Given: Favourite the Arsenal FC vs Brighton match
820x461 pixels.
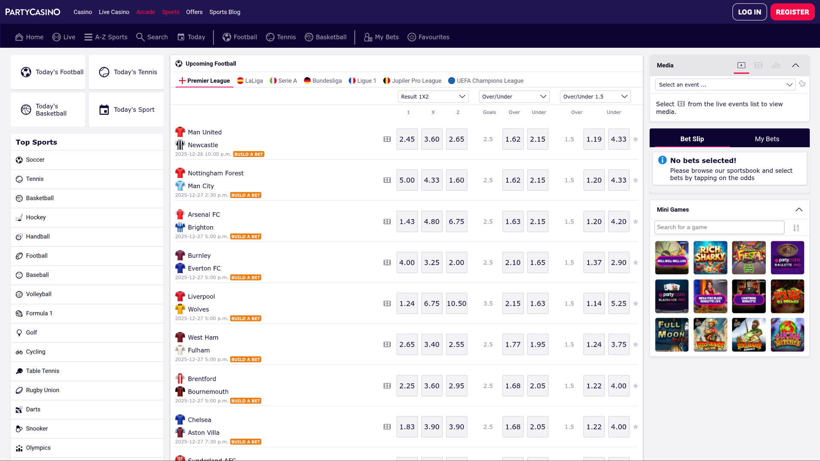Looking at the screenshot, I should pos(635,222).
